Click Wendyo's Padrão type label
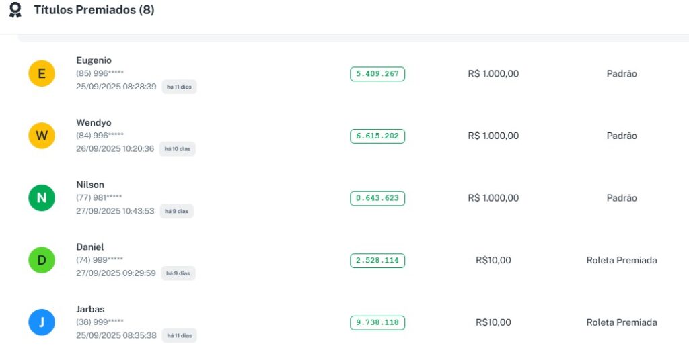Screen dimensions: 689x356 click(621, 136)
